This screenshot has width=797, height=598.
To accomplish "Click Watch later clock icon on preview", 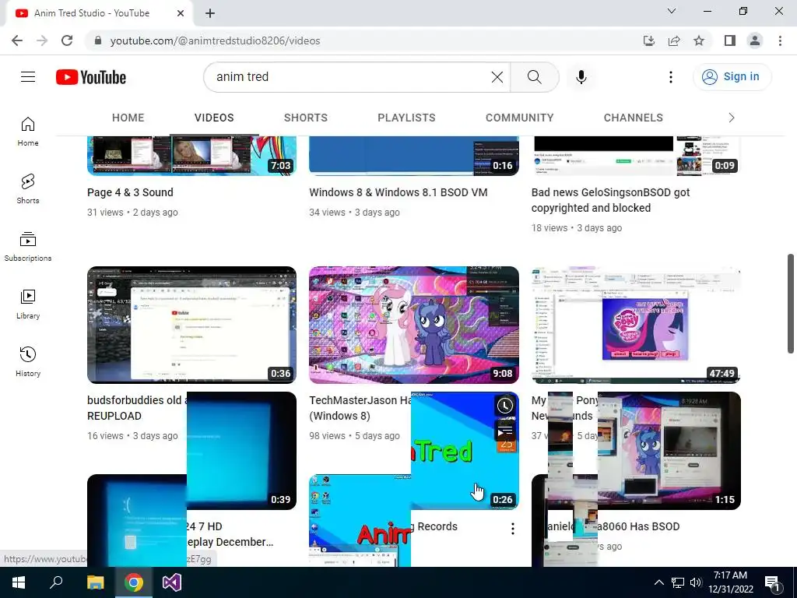I will coord(504,406).
